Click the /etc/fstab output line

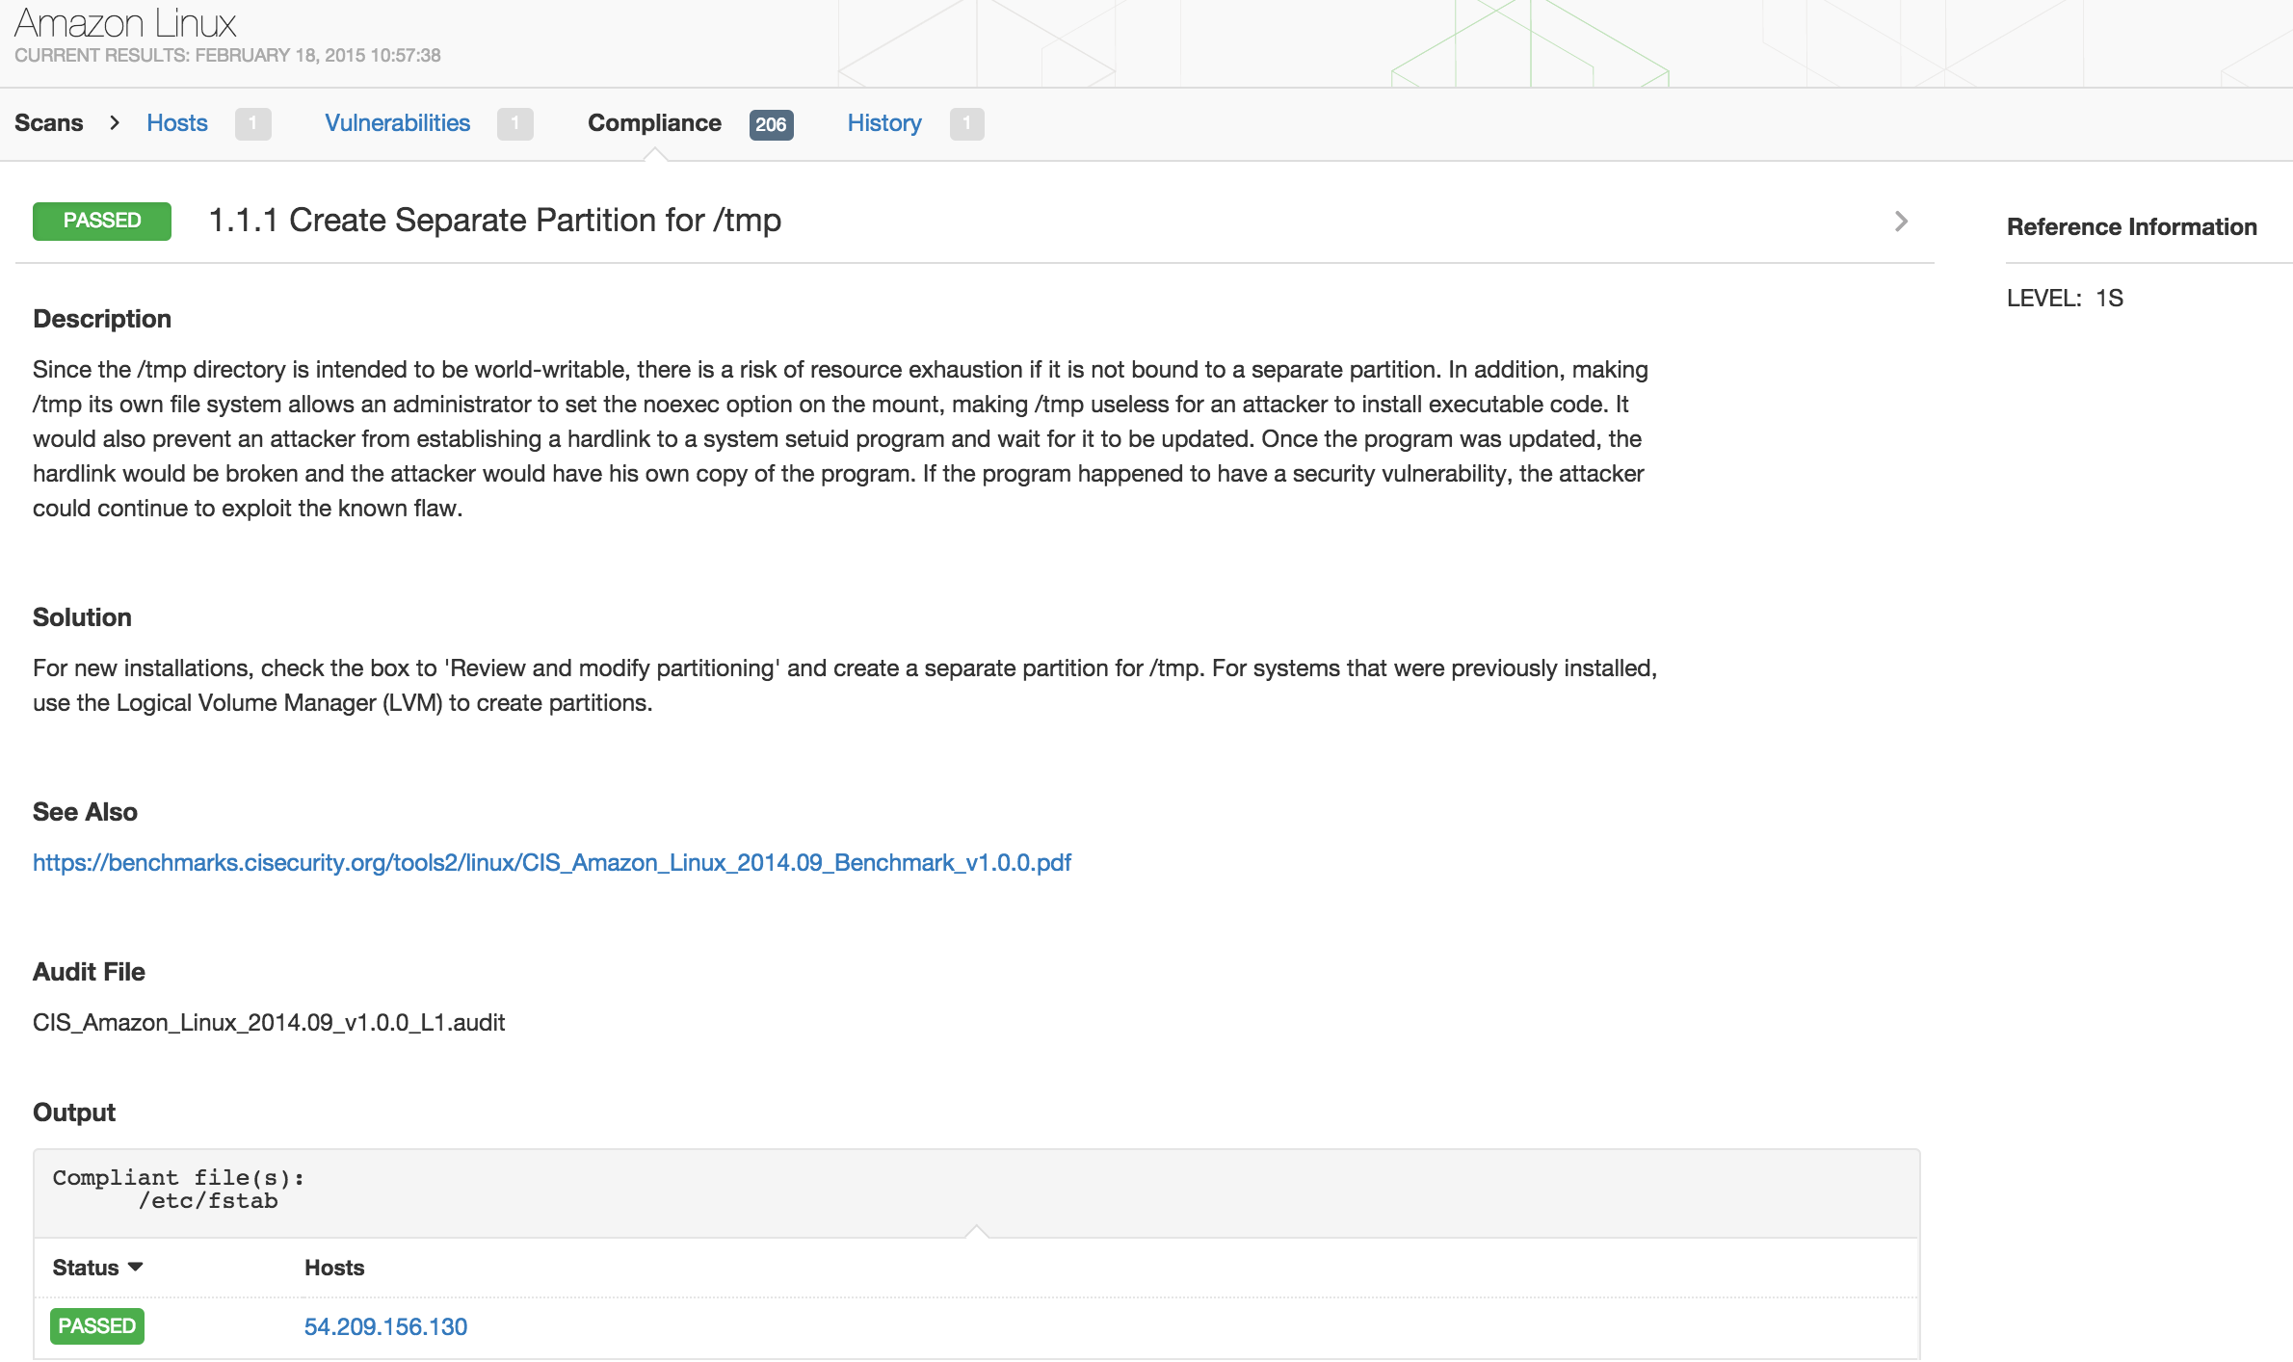[x=208, y=1201]
